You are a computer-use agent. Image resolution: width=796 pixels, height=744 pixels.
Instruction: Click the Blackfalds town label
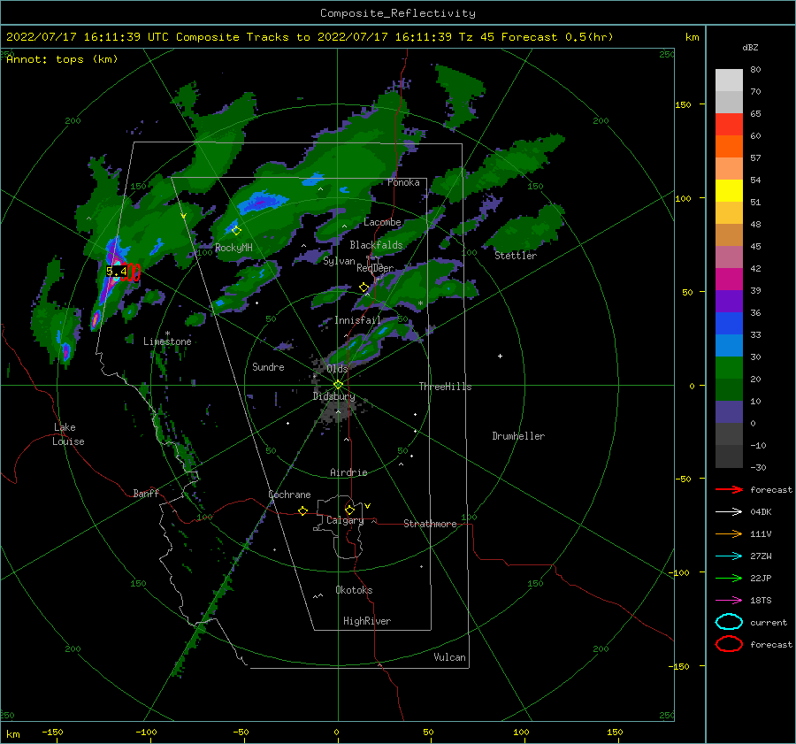[x=376, y=245]
